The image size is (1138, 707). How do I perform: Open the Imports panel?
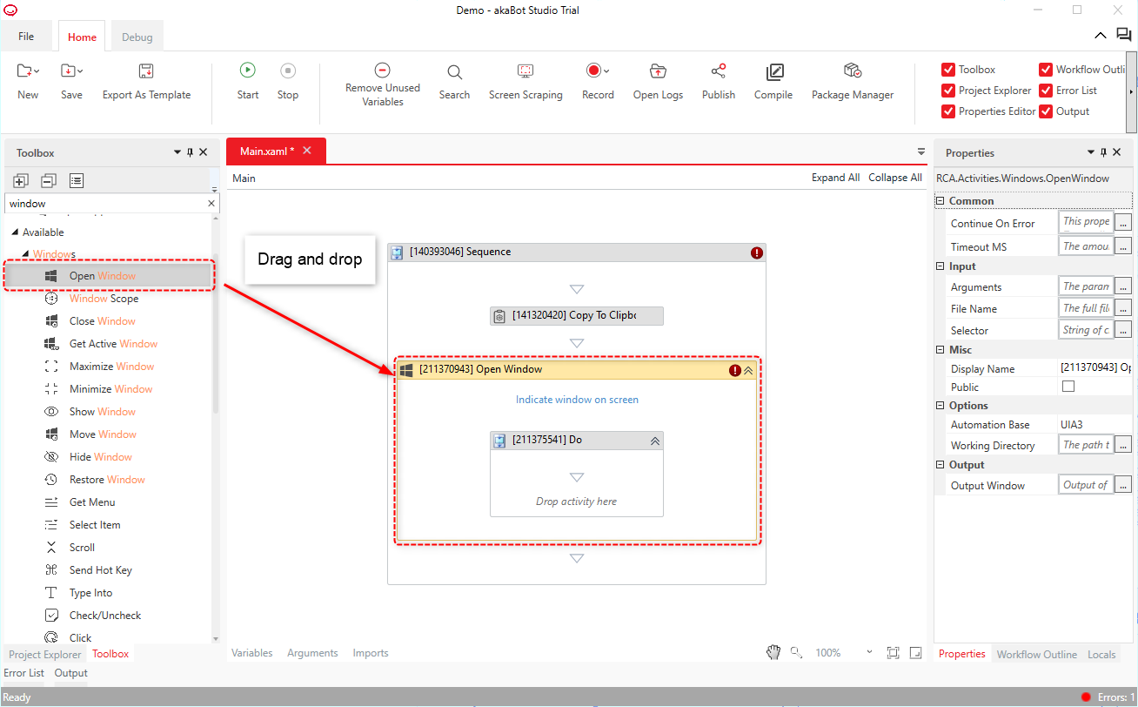pyautogui.click(x=371, y=653)
